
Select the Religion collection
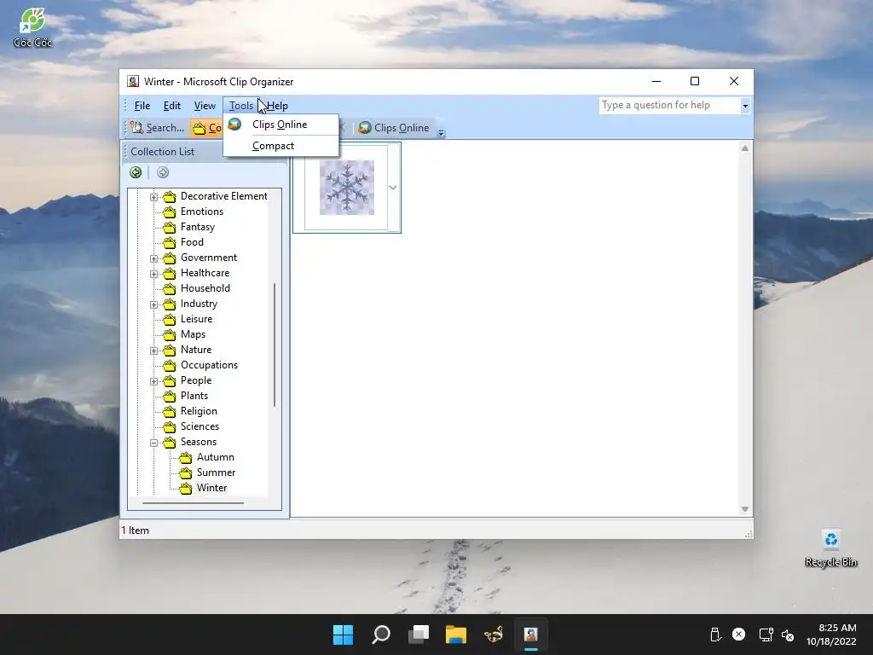coord(199,411)
